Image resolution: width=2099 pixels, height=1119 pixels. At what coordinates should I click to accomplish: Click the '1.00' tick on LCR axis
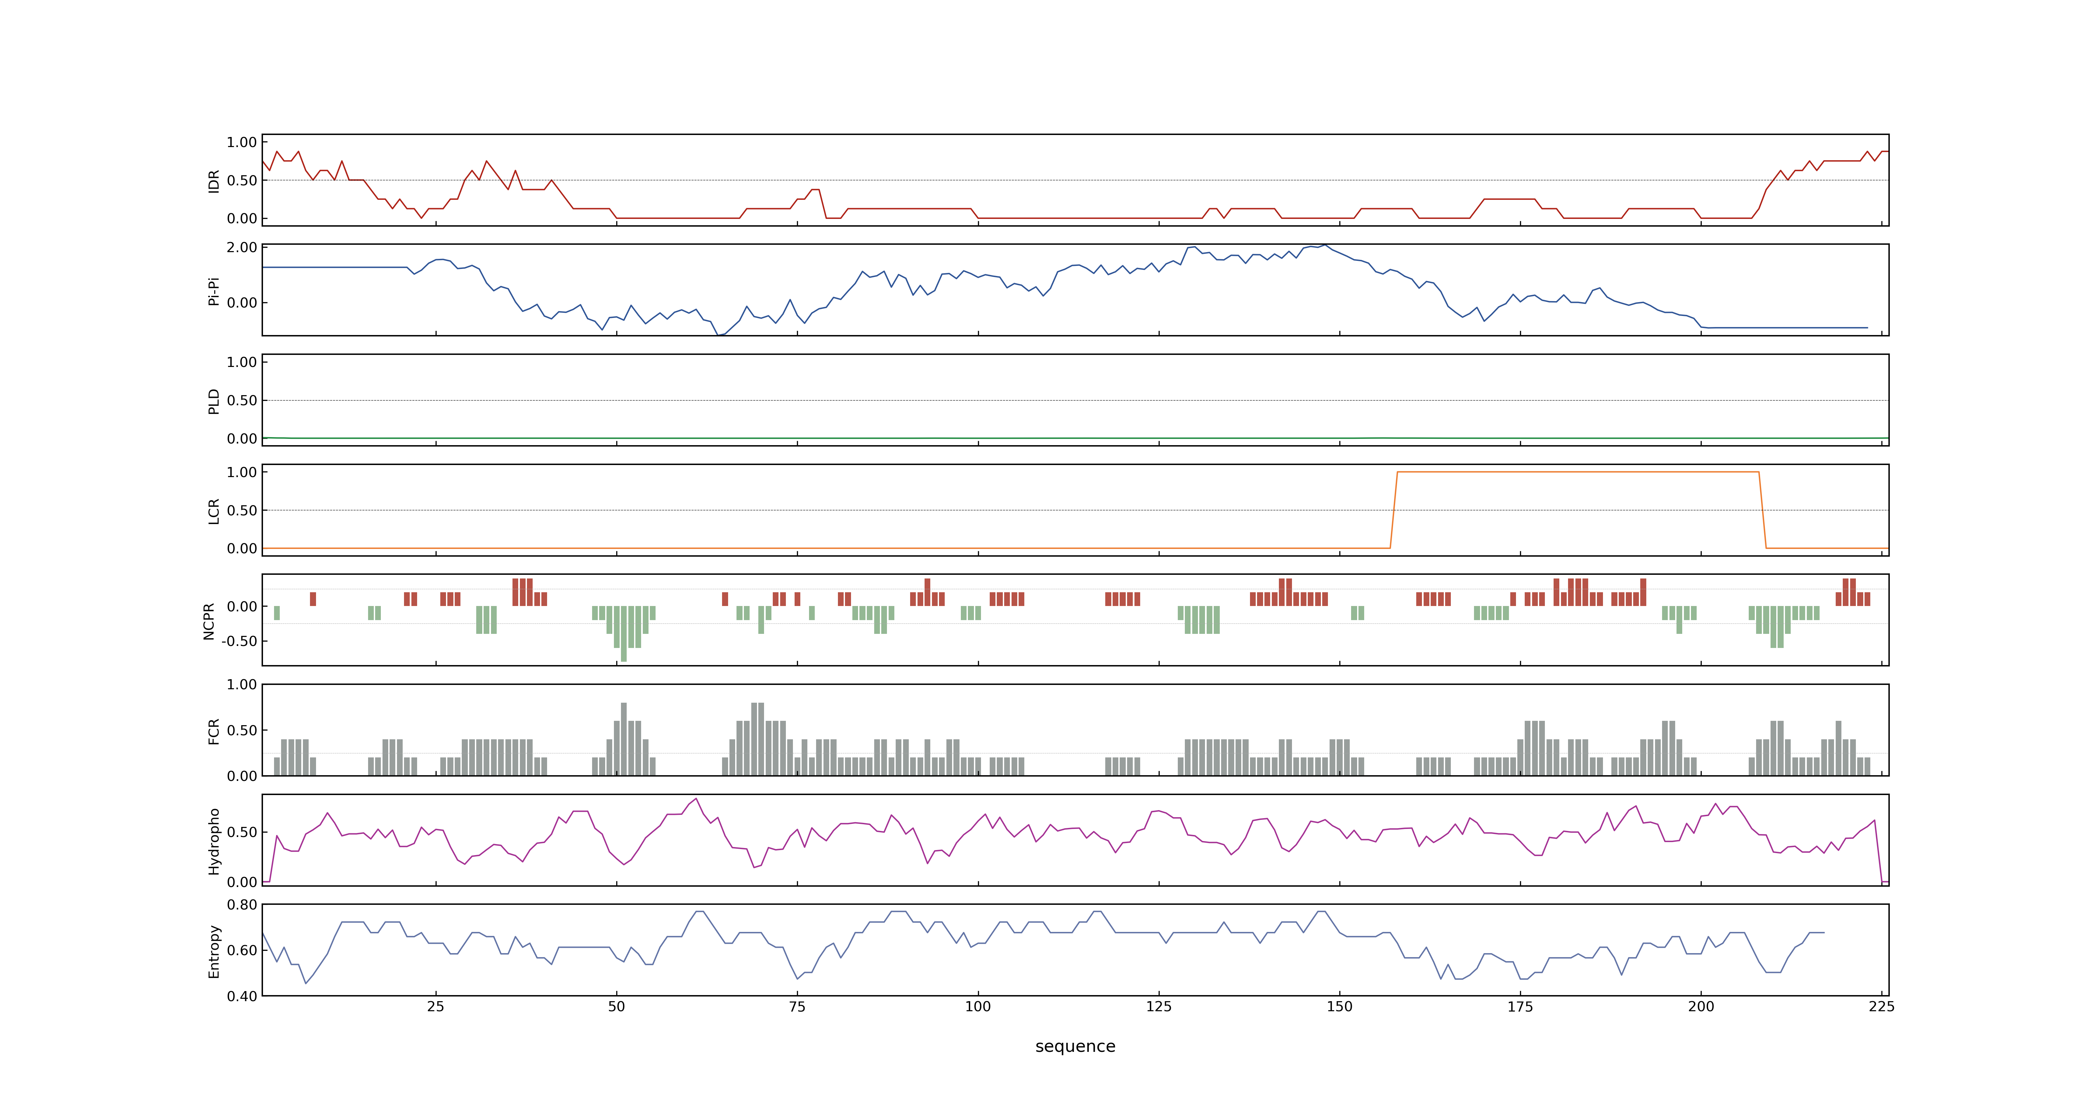coord(242,472)
